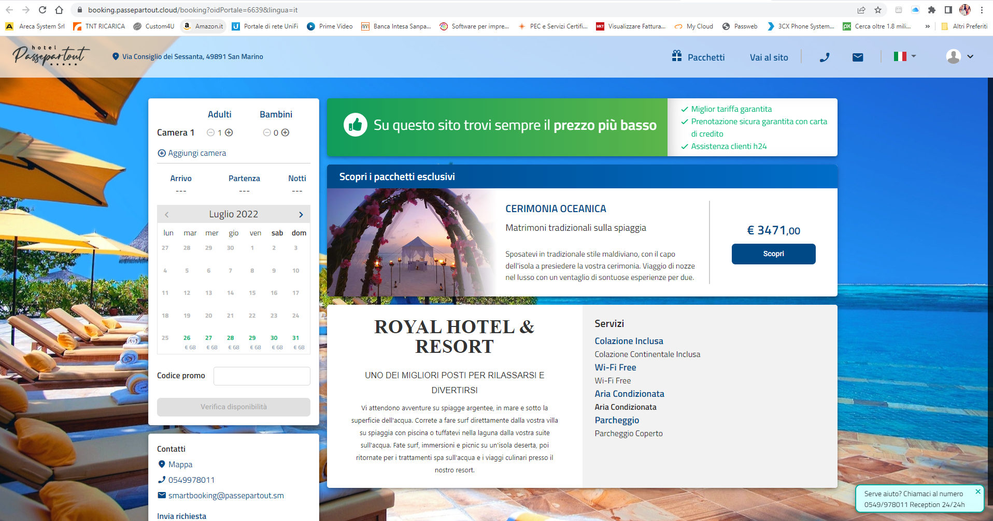The image size is (993, 521).
Task: Click Vai al sito in header
Action: pos(769,57)
